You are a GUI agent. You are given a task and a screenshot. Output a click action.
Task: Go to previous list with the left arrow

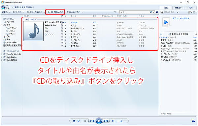click(x=161, y=34)
